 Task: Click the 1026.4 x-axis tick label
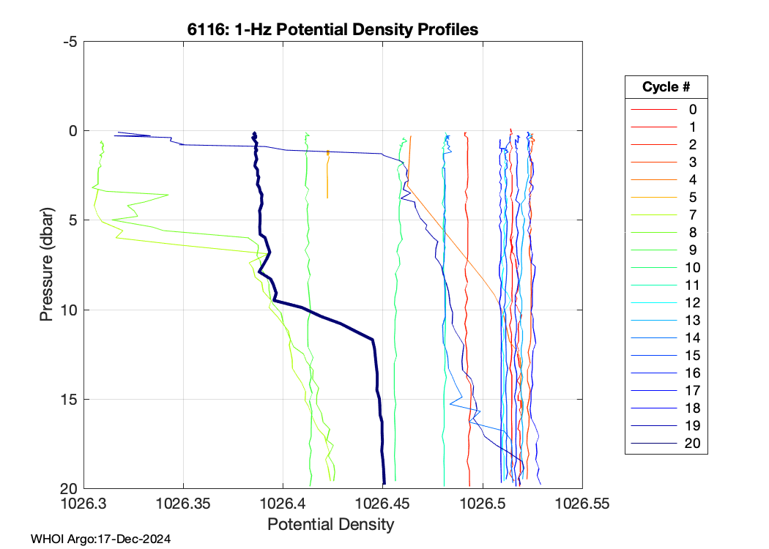point(283,504)
